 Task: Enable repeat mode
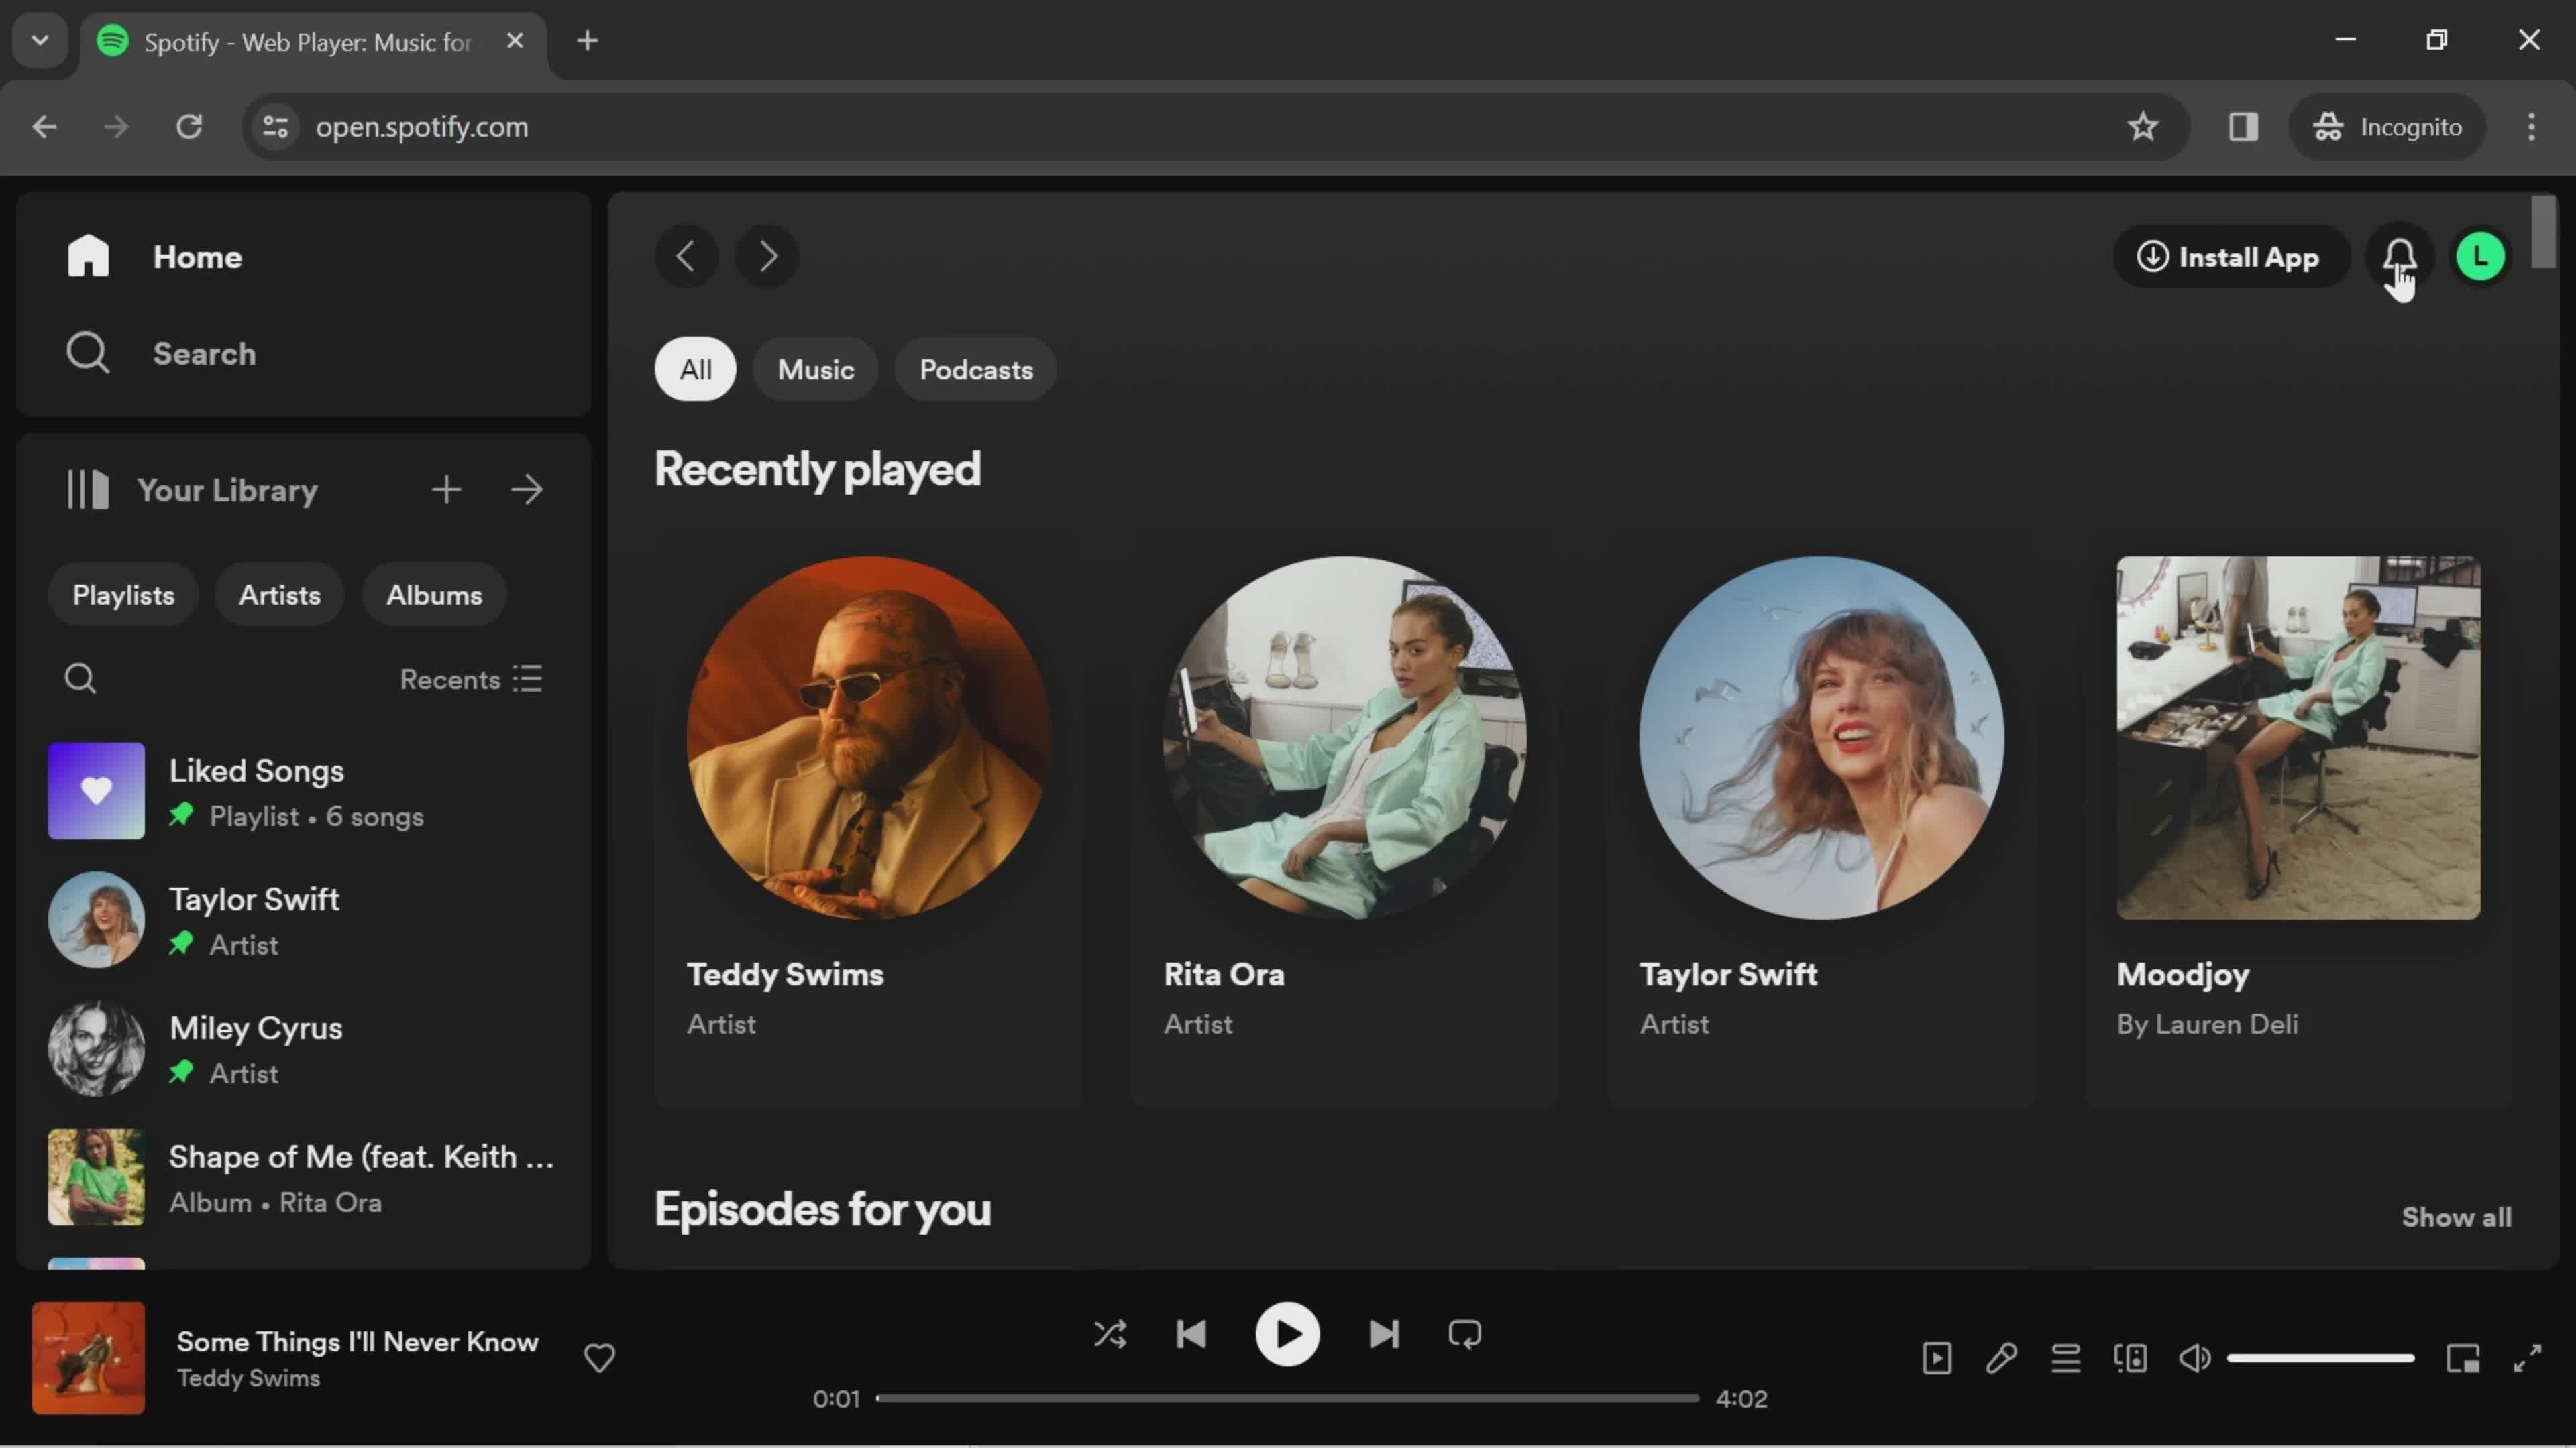click(1464, 1334)
